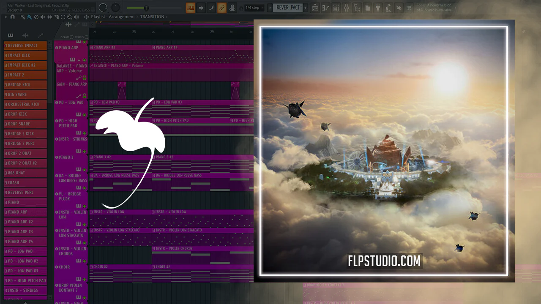Open the playlist options menu arrow
The height and width of the screenshot is (304, 541).
[6, 17]
